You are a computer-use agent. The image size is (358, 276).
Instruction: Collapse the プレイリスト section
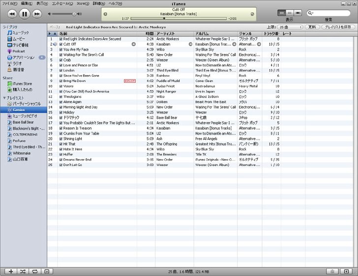(x=4, y=98)
